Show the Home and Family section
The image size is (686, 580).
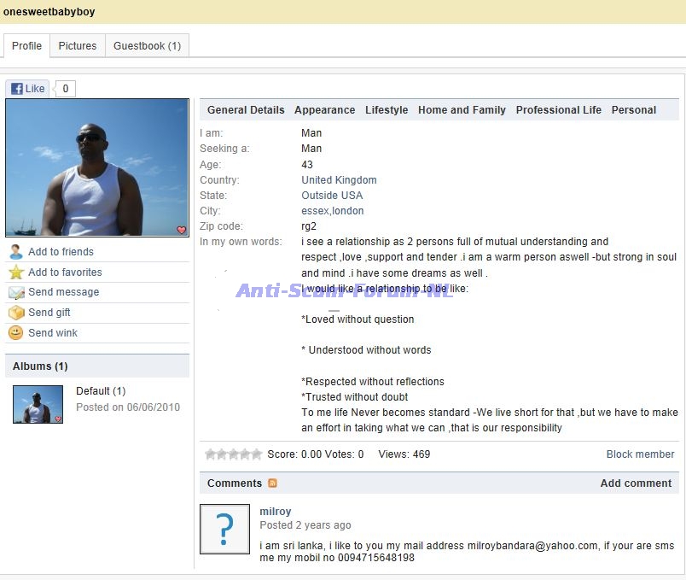point(462,110)
